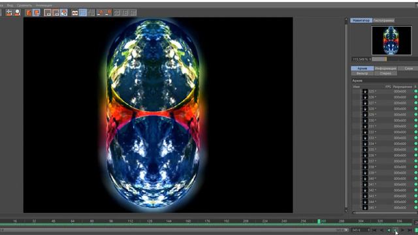
Task: Click the green timeline playhead marker
Action: coord(319,221)
